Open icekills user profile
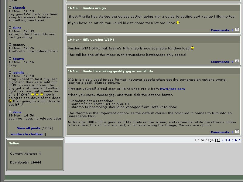The width and height of the screenshot is (243, 182). coord(18,72)
